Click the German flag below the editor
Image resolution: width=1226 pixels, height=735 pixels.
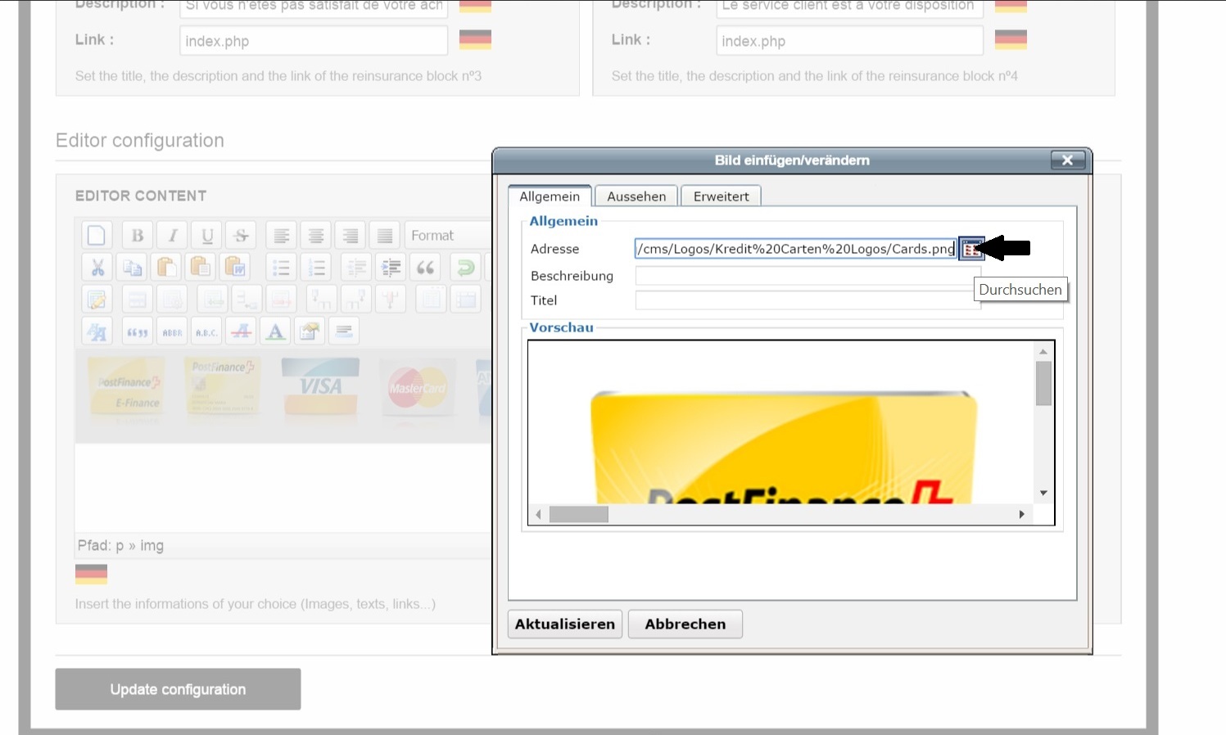91,574
